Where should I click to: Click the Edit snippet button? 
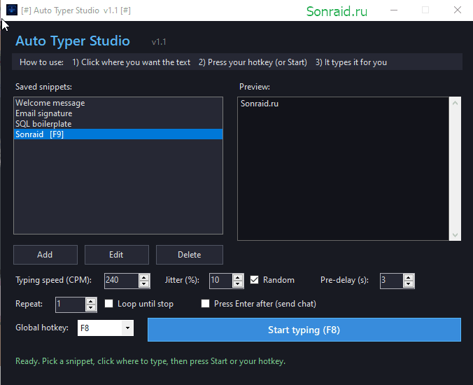coord(116,255)
